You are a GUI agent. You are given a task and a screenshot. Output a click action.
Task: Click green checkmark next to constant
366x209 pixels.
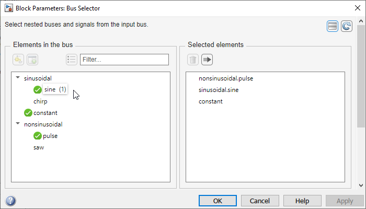pos(28,113)
